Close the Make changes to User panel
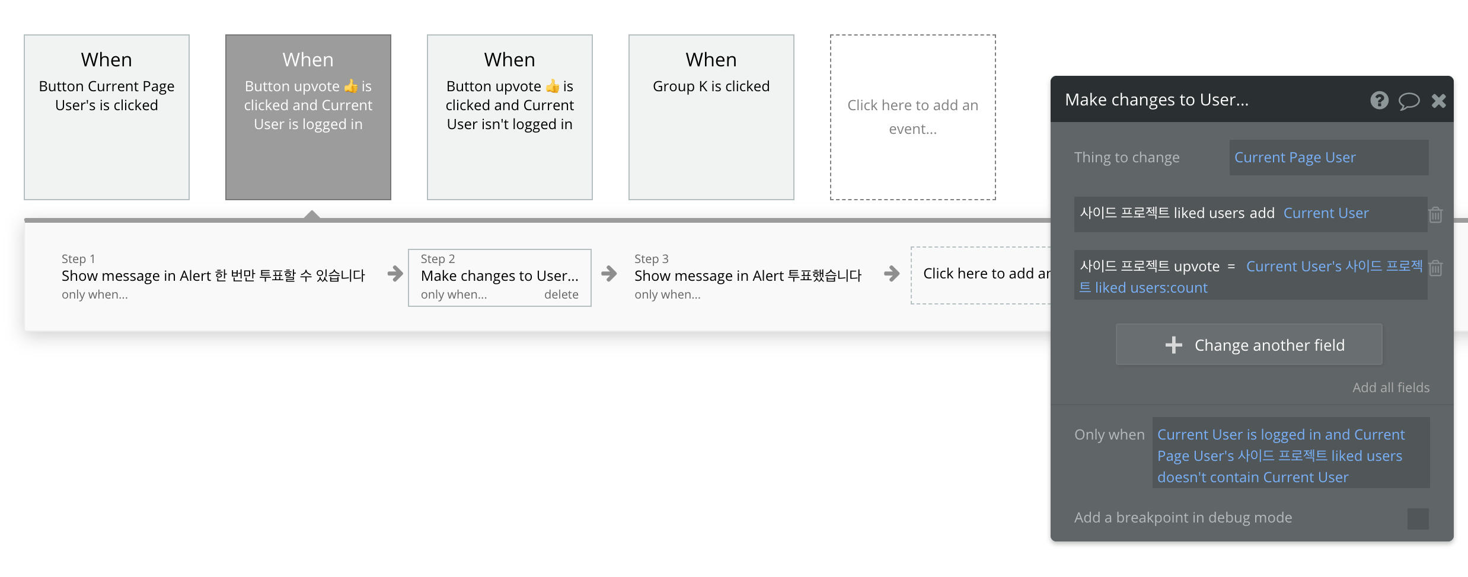Viewport: 1468px width, 577px height. point(1439,101)
